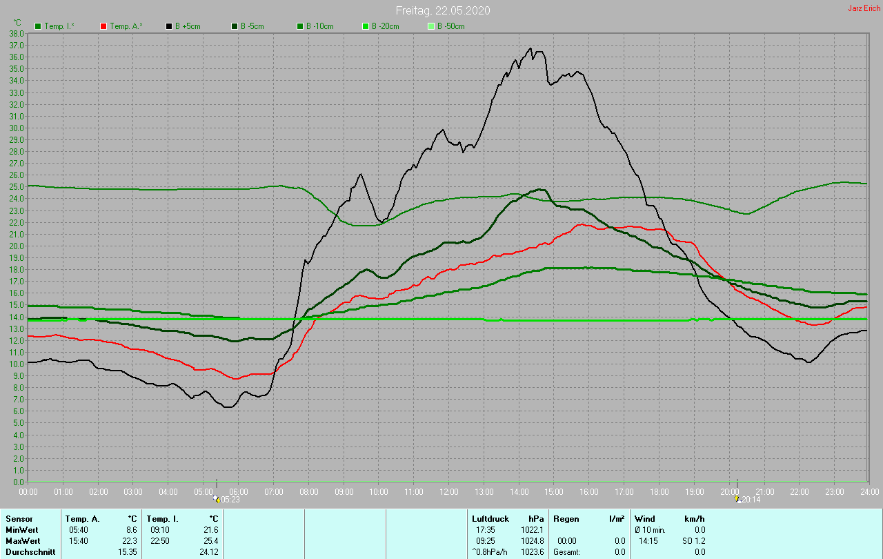Viewport: 883px width, 559px height.
Task: Select the "05:23" sunrise time text
Action: pyautogui.click(x=230, y=499)
